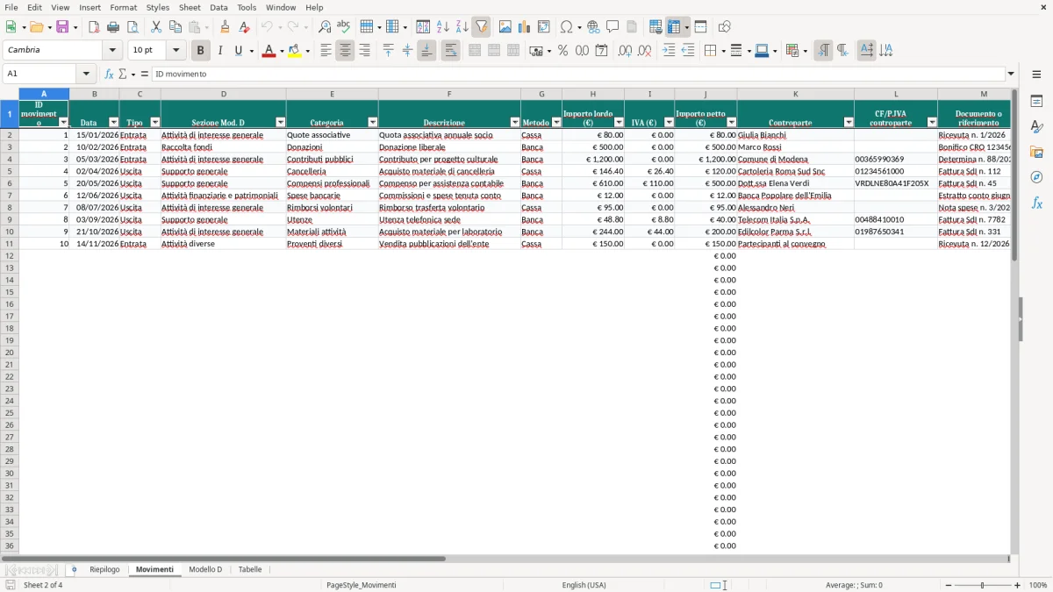
Task: Click into the formula input line
Action: (x=577, y=74)
